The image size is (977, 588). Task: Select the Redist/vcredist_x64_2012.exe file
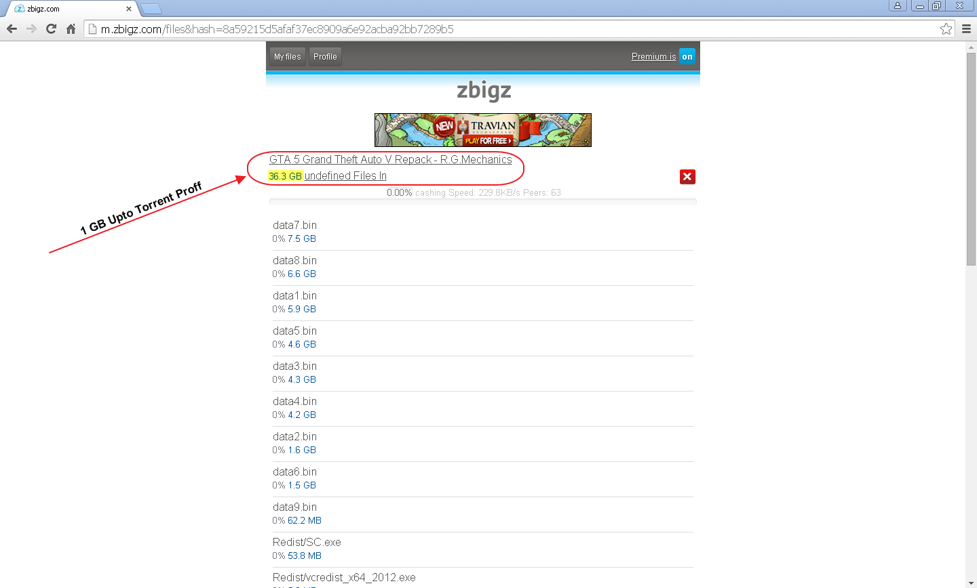tap(344, 578)
